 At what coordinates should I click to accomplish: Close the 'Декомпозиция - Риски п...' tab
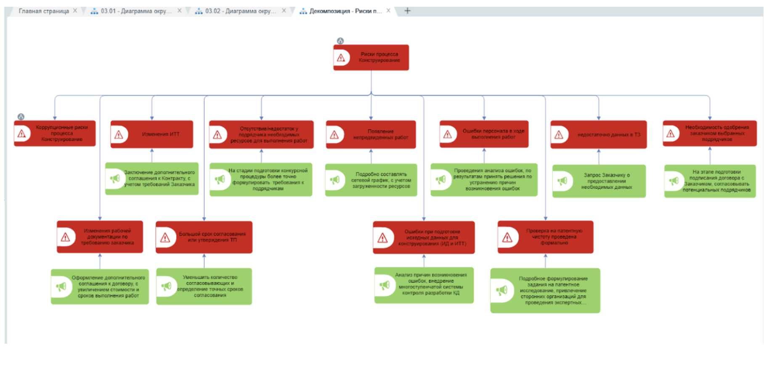point(388,11)
